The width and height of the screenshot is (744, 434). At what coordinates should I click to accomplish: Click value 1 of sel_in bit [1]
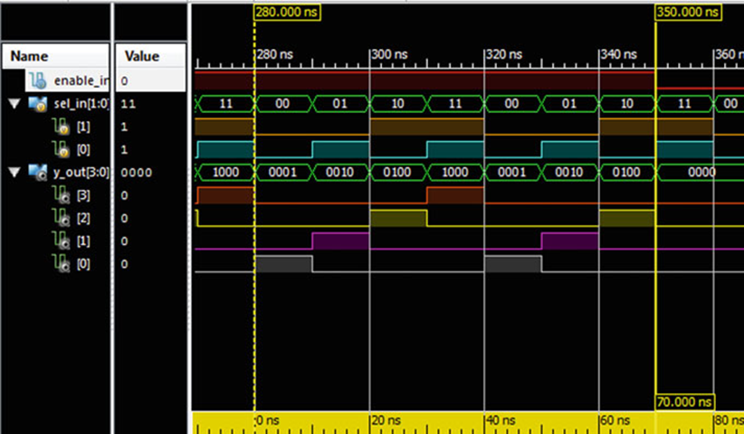point(124,127)
